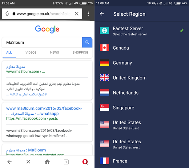189x168 pixels.
Task: Tap the United States West flag
Action: (104, 144)
